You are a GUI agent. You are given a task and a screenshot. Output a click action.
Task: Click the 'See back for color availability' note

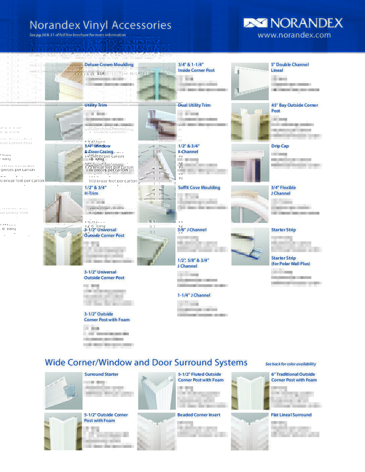pyautogui.click(x=291, y=364)
